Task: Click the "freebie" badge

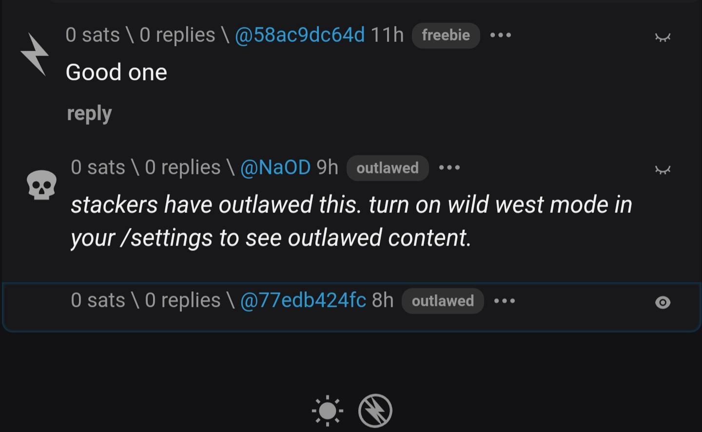Action: 446,35
